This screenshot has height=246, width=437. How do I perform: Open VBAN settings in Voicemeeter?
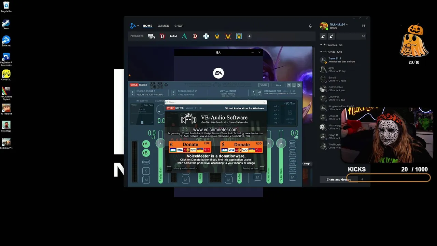pos(264,85)
